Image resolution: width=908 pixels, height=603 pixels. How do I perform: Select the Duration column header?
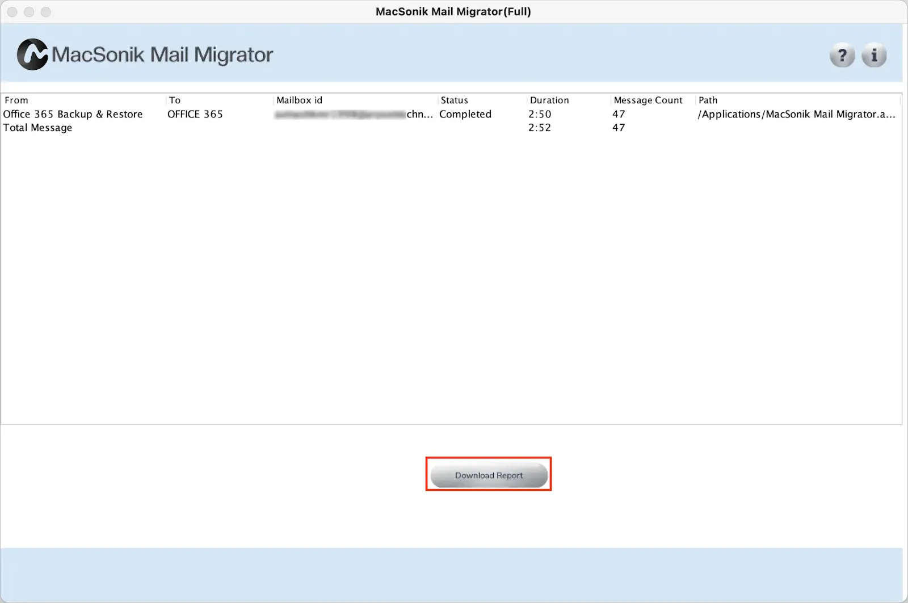569,100
